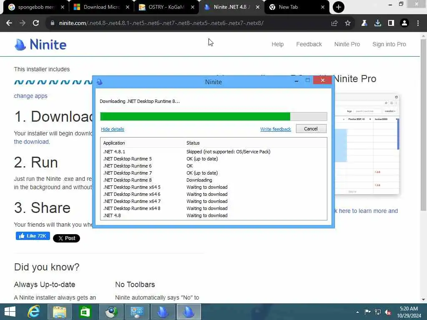Click the Facebook Like 72K button
Image resolution: width=427 pixels, height=320 pixels.
click(33, 236)
